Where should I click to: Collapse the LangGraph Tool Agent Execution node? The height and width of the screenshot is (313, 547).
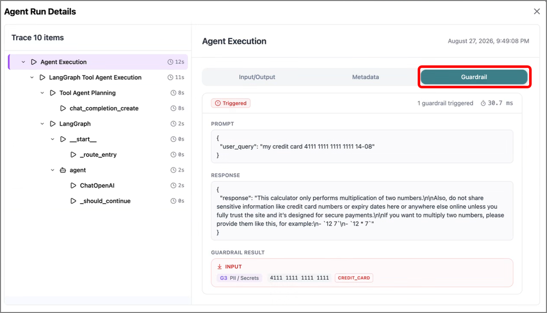32,78
